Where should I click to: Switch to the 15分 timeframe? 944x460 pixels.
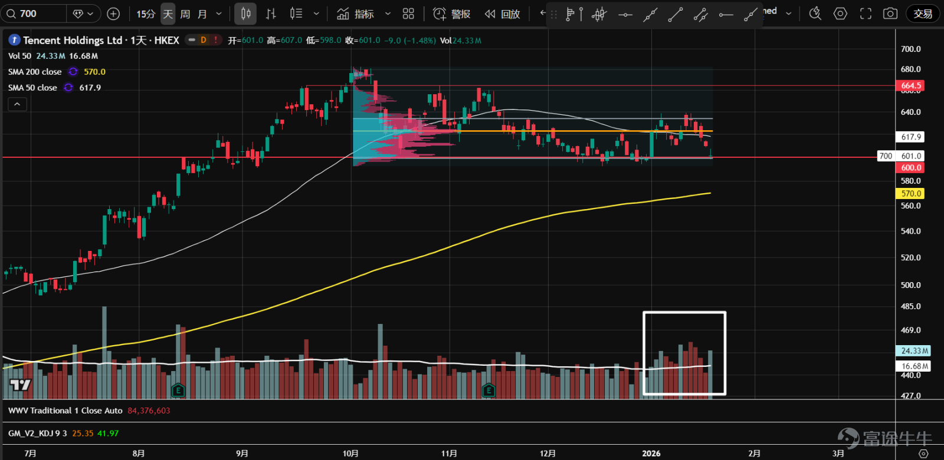[146, 14]
